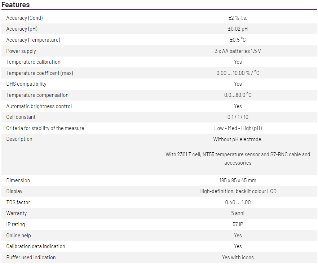Screen dimensions: 318x264
Task: Click the Accuracy (Cond) row label
Action: (x=25, y=18)
